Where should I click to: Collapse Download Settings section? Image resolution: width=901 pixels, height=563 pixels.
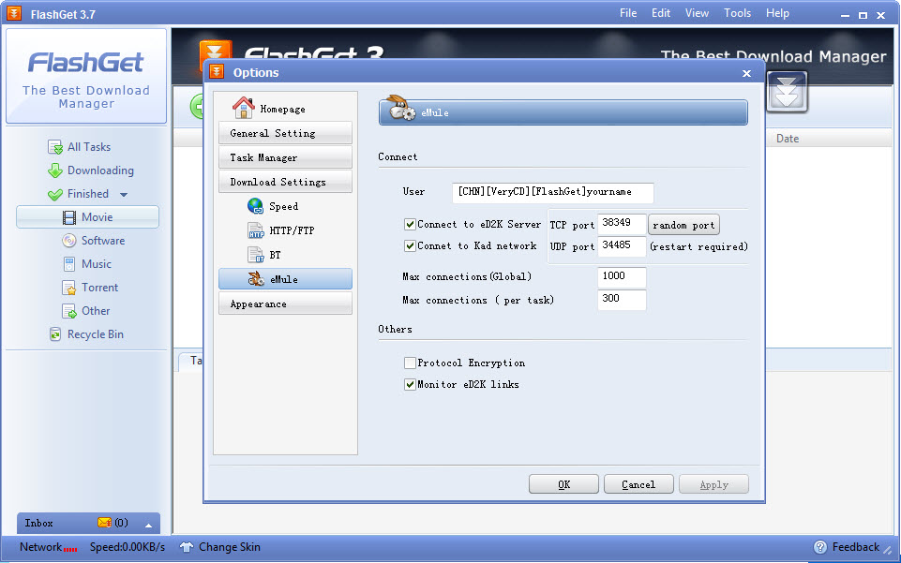pyautogui.click(x=285, y=182)
